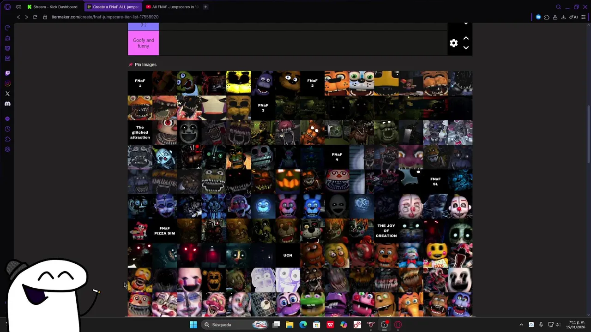The width and height of the screenshot is (591, 332).
Task: Open the Discord sidebar icon
Action: pyautogui.click(x=7, y=104)
